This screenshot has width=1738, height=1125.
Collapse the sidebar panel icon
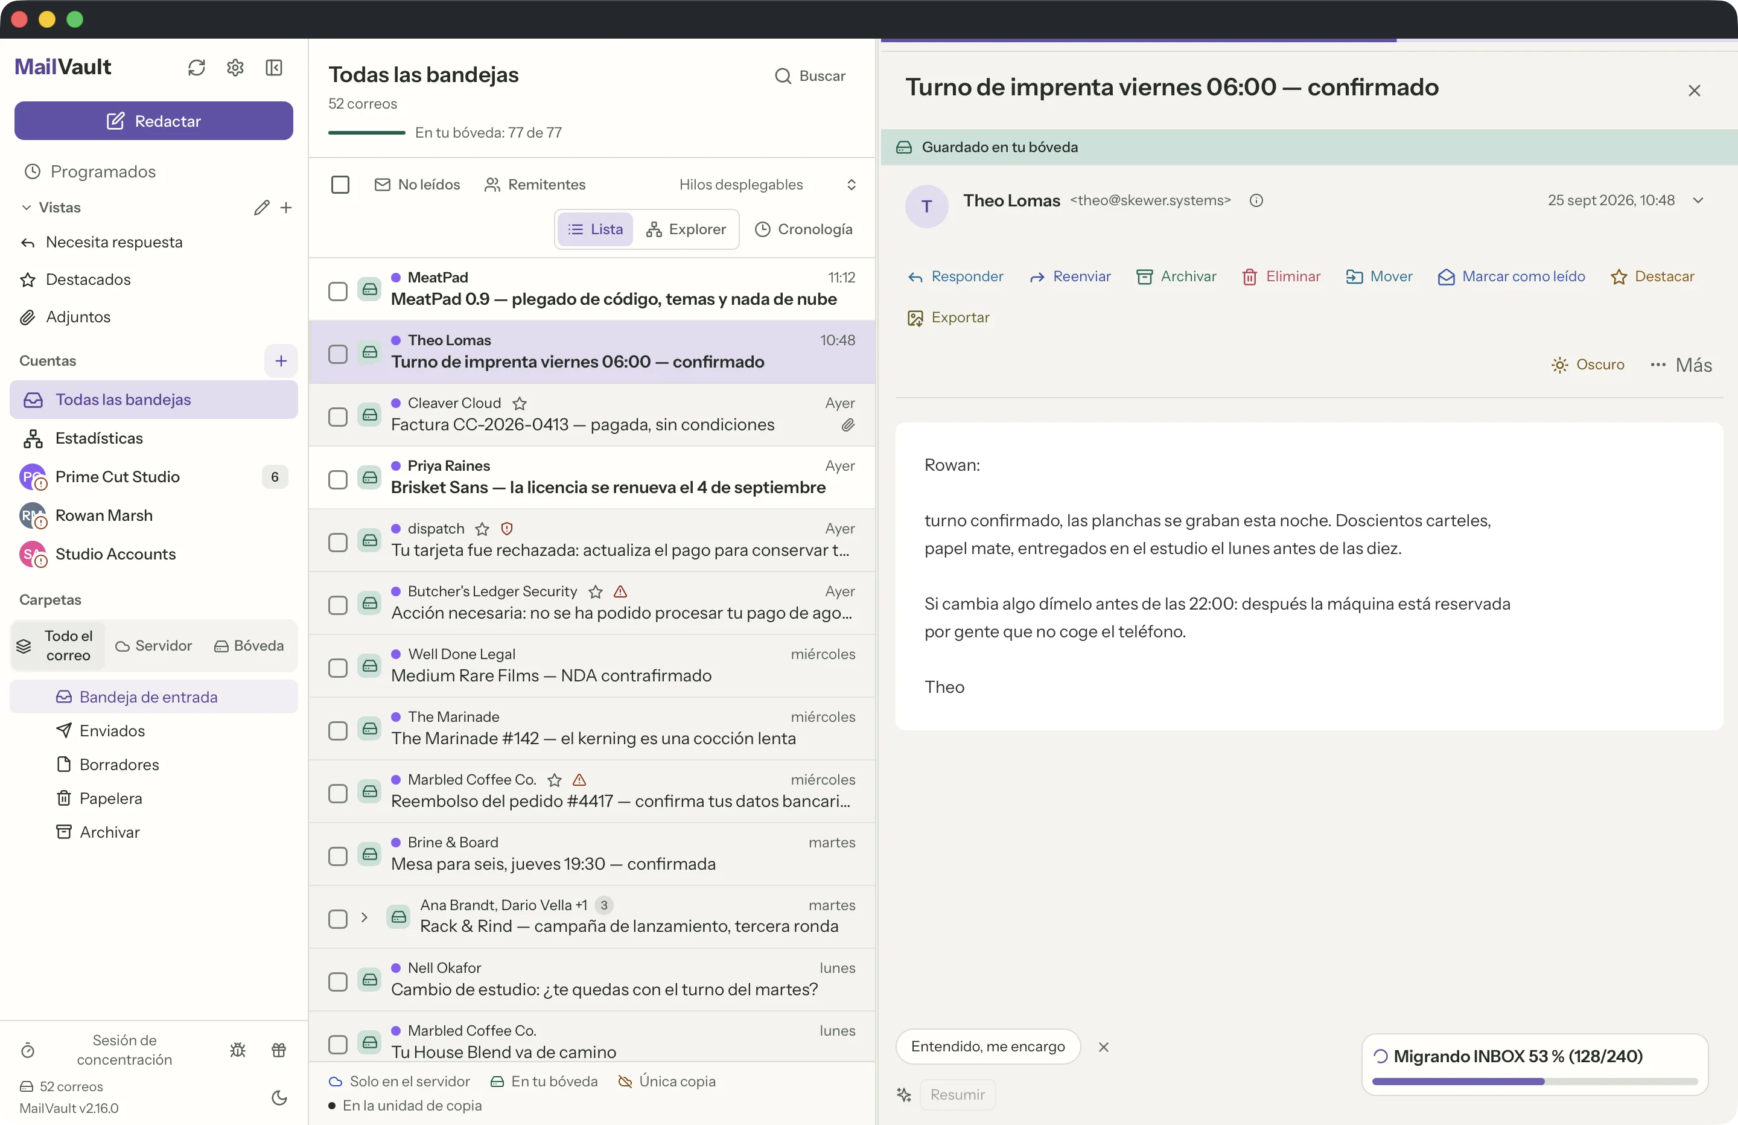(274, 68)
